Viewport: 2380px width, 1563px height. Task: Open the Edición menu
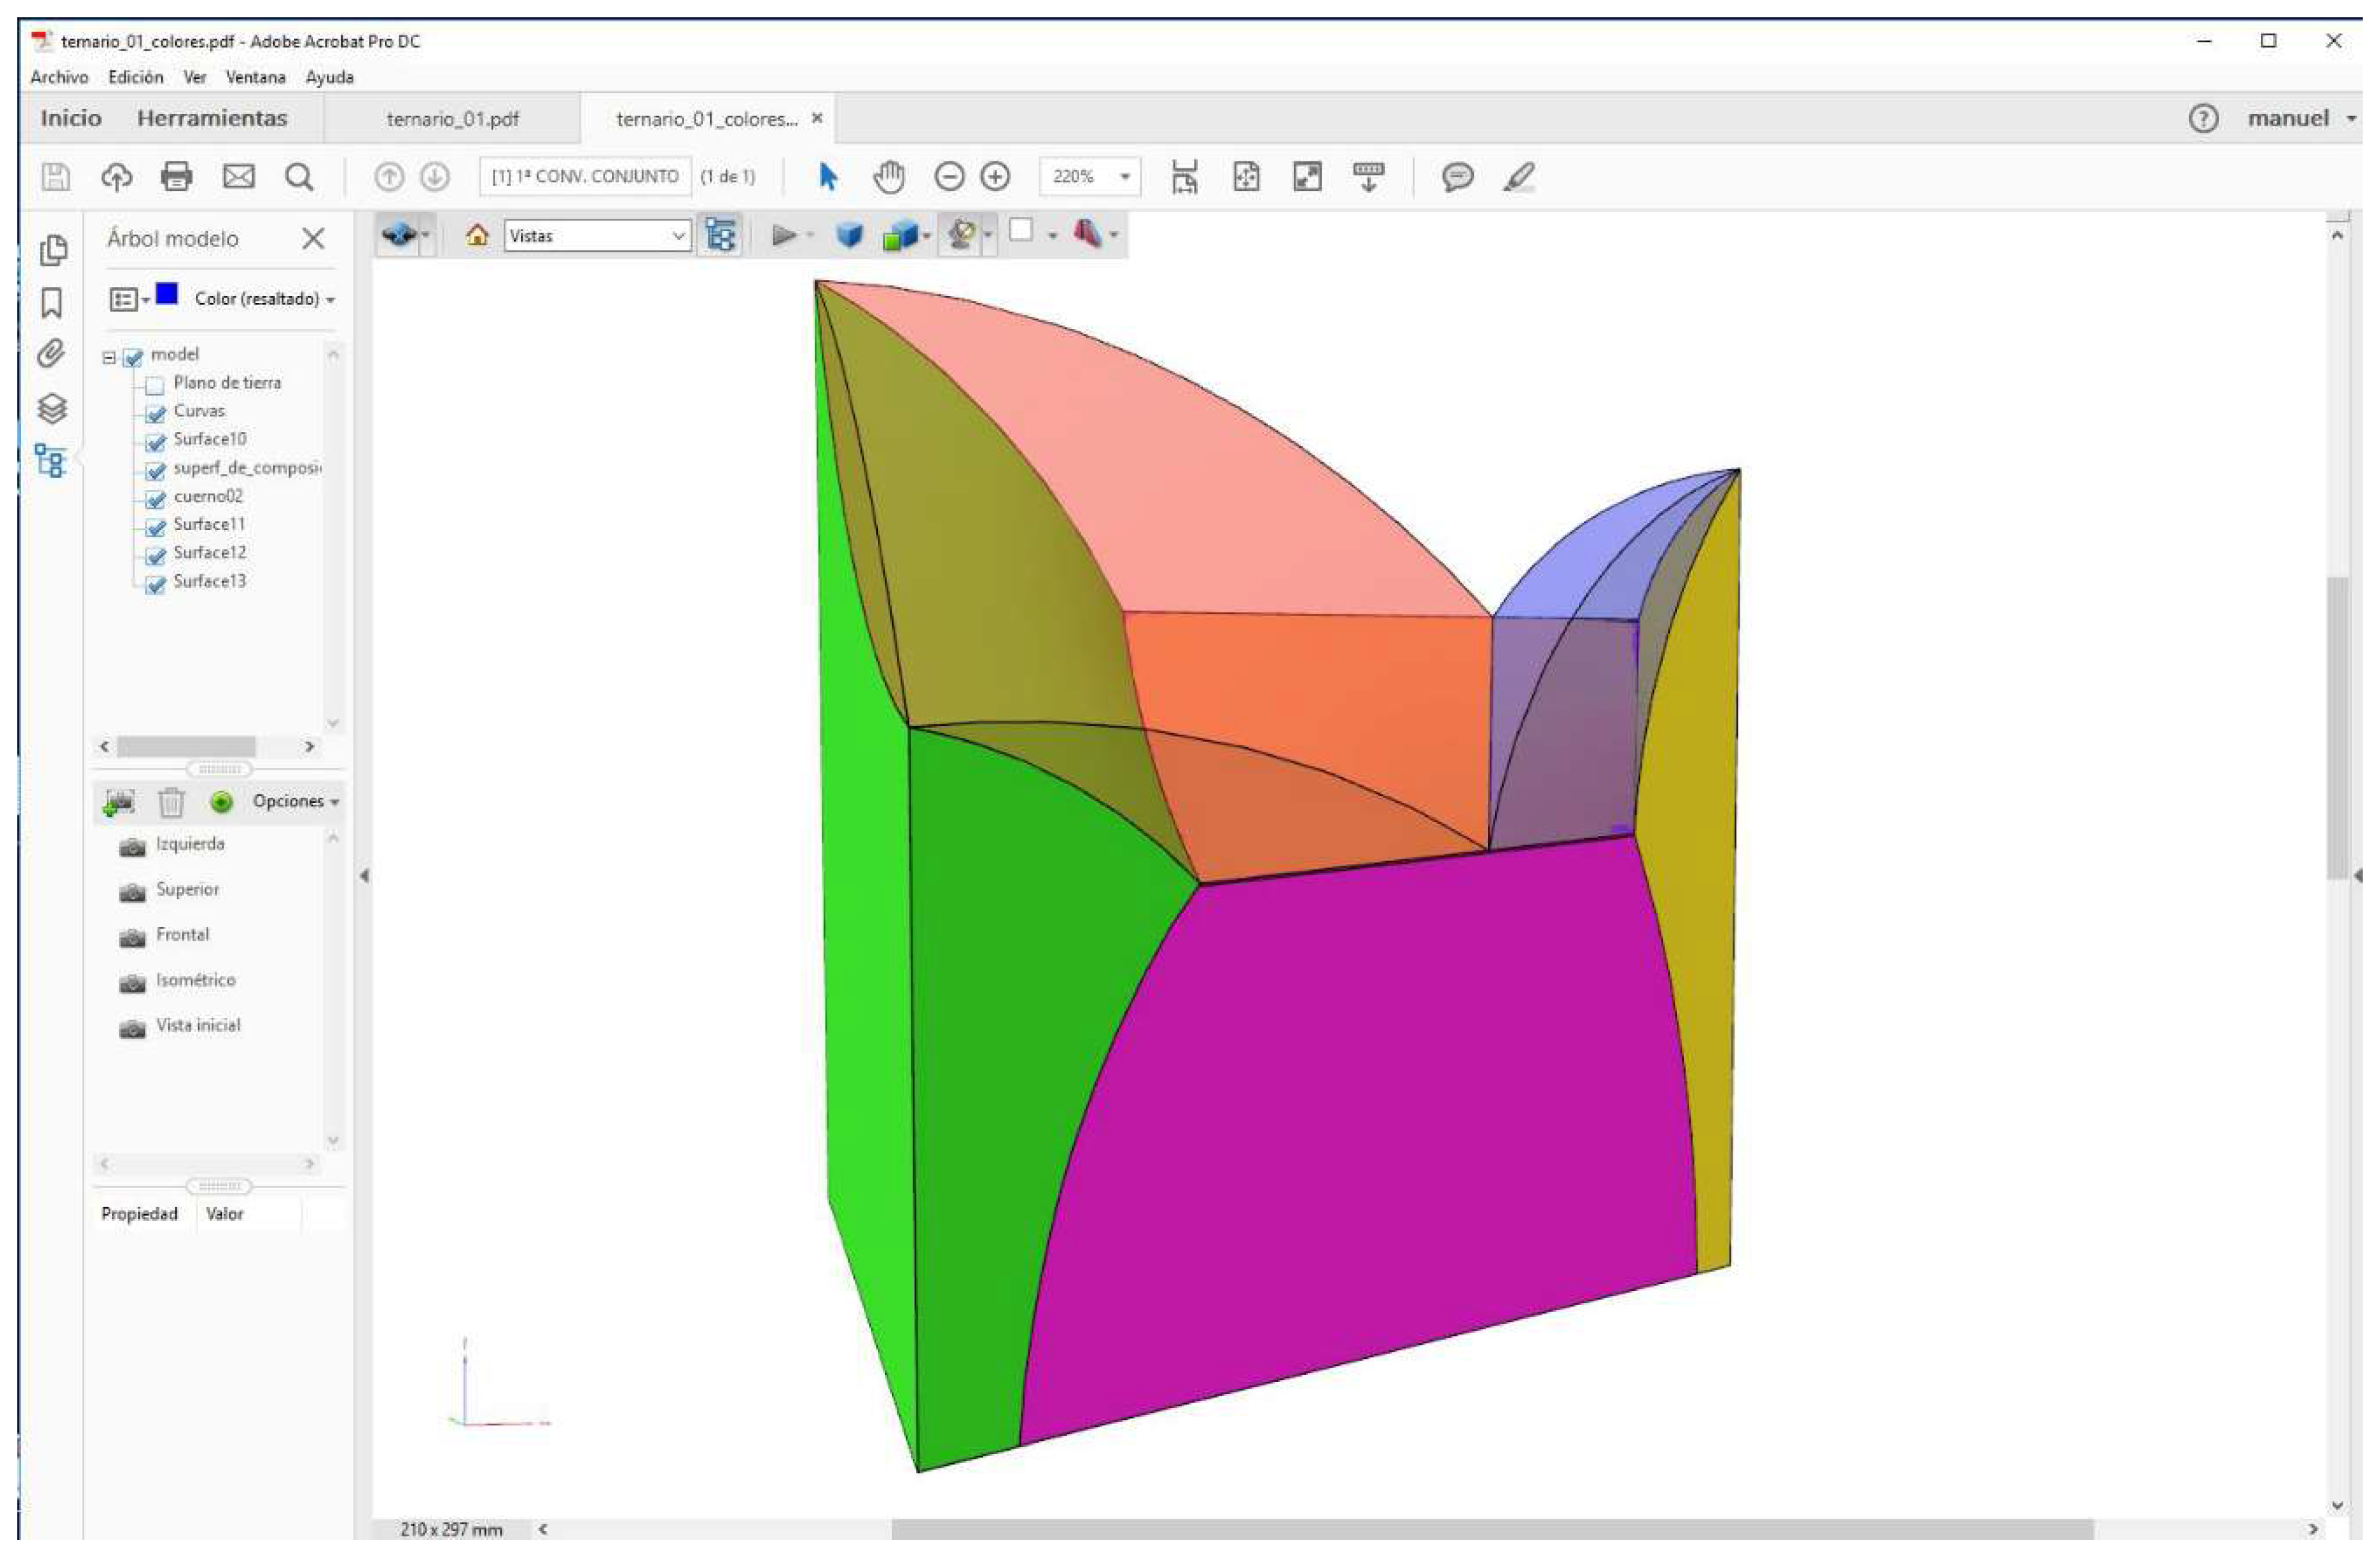[x=135, y=77]
